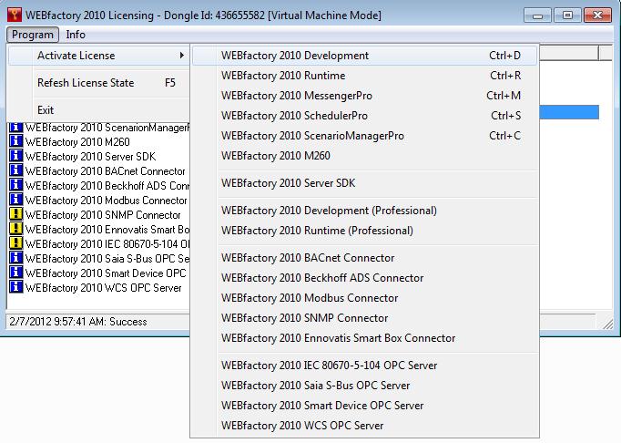621x443 pixels.
Task: Click info icon beside M260 row
Action: tap(15, 141)
